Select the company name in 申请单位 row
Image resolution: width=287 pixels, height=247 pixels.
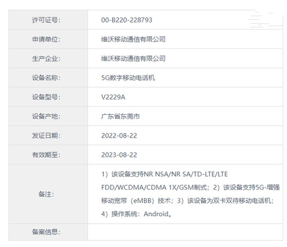(x=133, y=39)
